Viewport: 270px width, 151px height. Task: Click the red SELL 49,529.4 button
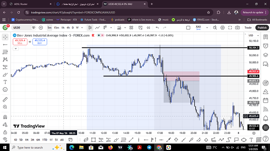click(20, 42)
